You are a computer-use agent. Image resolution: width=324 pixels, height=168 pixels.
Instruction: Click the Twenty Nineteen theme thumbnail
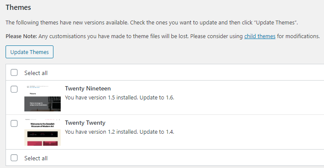42,98
